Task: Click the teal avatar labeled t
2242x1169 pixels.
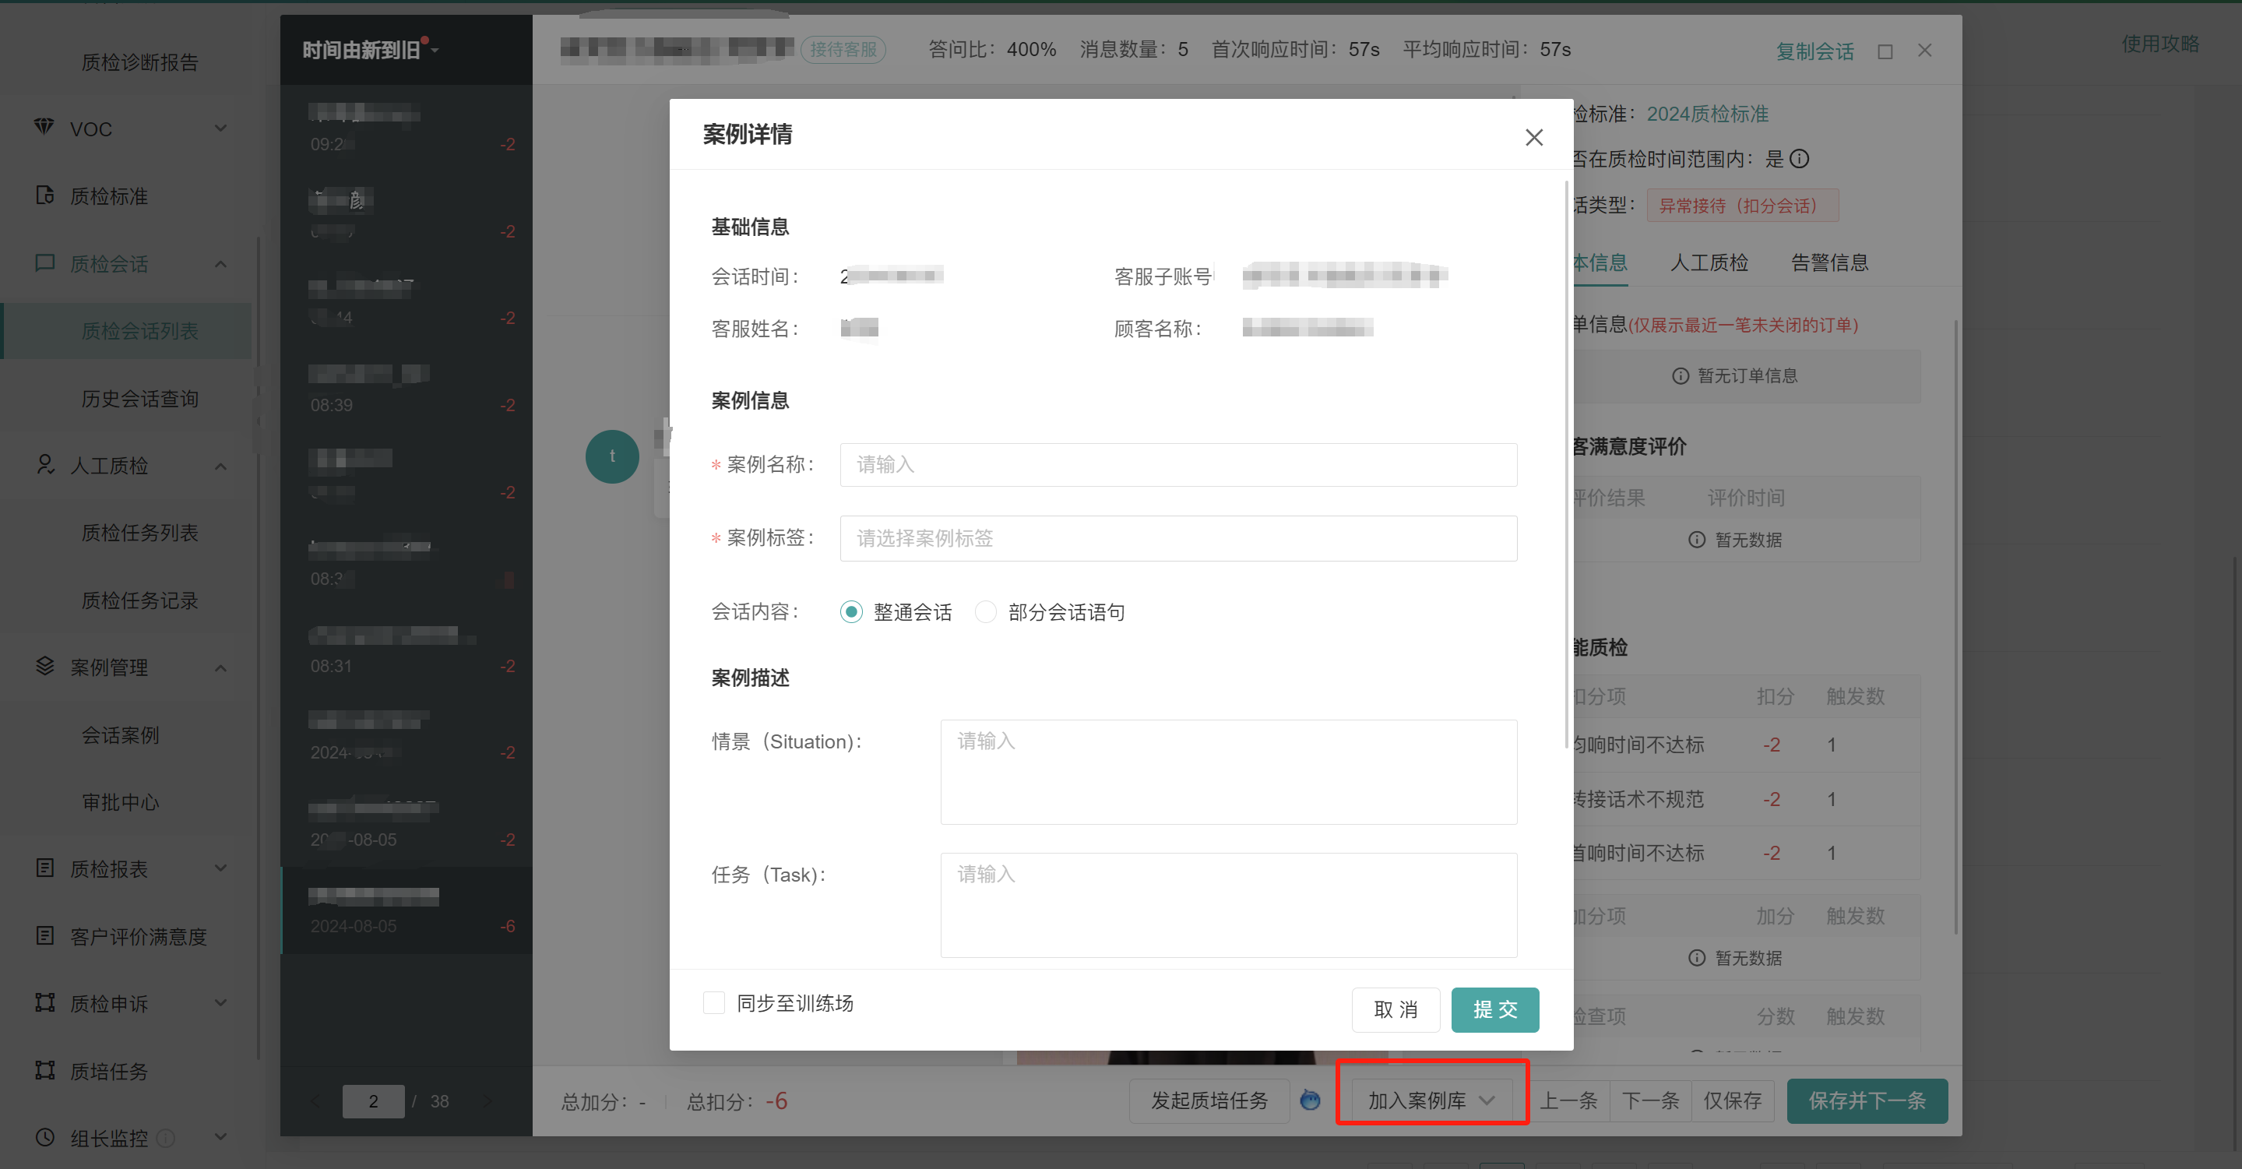Action: [x=612, y=457]
